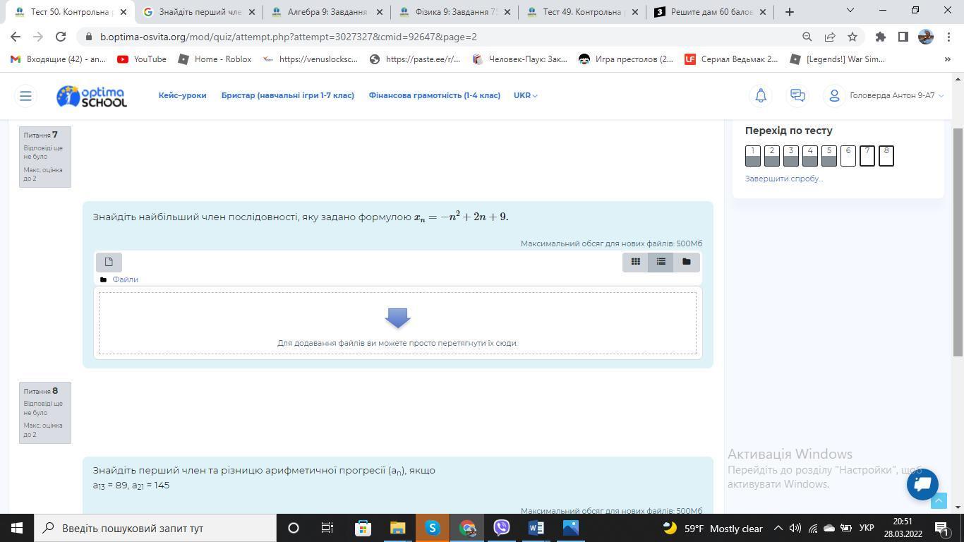
Task: Open the blue support chat bubble
Action: click(x=922, y=484)
